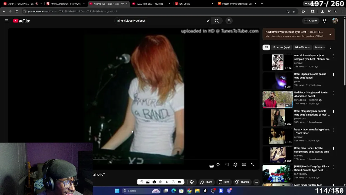The width and height of the screenshot is (346, 195).
Task: Bookmark this page with the star
Action: click(x=294, y=11)
